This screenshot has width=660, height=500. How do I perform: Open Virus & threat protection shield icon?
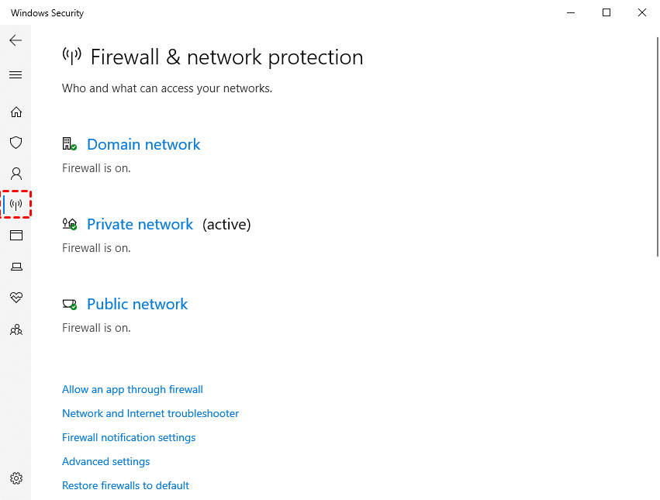click(x=16, y=143)
